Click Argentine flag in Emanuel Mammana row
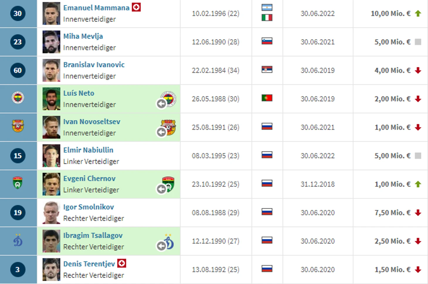Image resolution: width=428 pixels, height=284 pixels. pos(267,8)
